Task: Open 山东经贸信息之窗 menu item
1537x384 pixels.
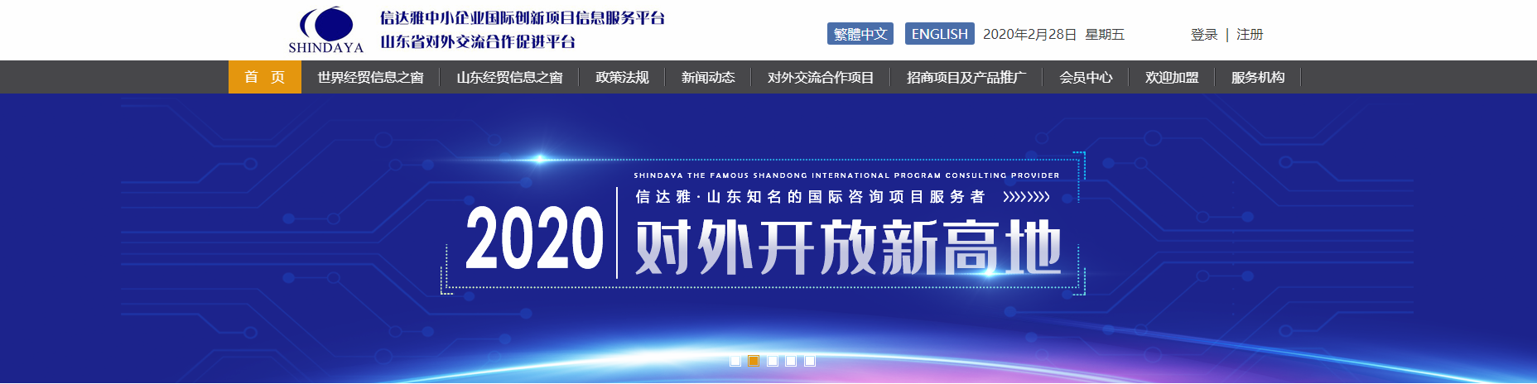Action: pyautogui.click(x=509, y=77)
